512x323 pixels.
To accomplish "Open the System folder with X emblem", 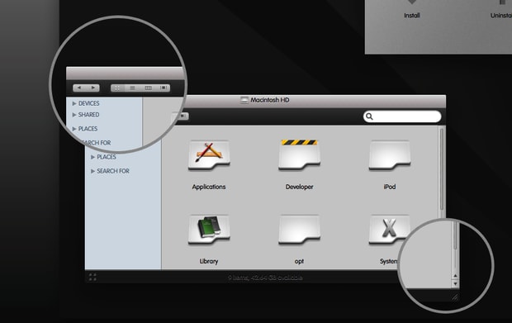I will pos(389,230).
